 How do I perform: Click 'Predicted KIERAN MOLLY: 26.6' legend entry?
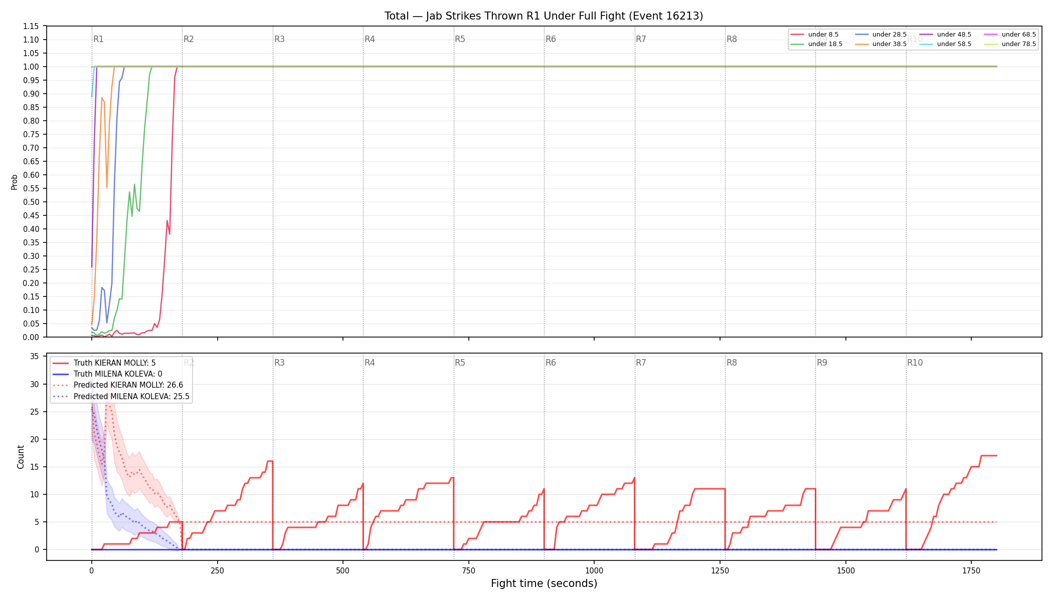(x=118, y=385)
